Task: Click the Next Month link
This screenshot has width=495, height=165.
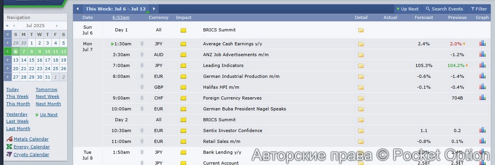Action: point(48,104)
